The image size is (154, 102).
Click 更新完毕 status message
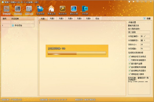(x=85, y=100)
